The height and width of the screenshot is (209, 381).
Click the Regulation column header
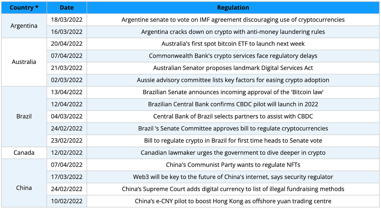[233, 8]
